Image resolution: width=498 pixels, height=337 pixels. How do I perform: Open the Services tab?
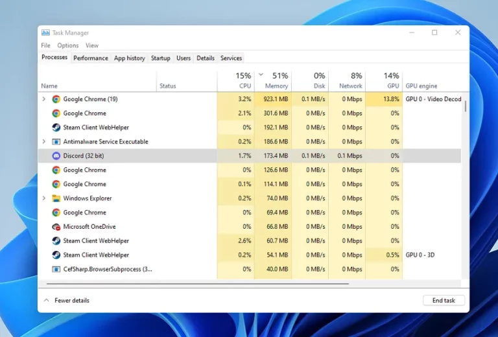coord(231,58)
